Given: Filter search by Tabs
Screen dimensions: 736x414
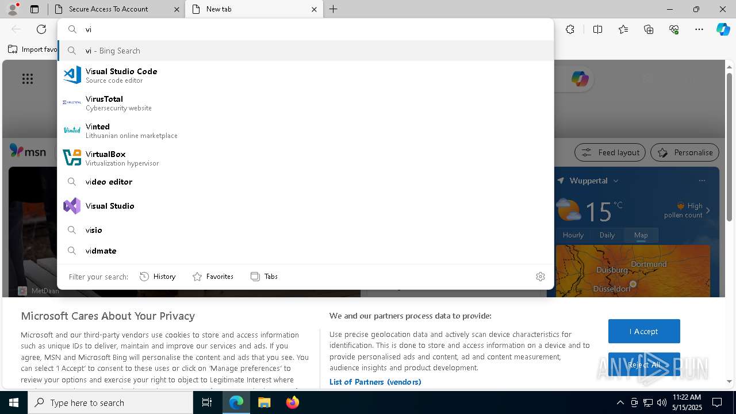Looking at the screenshot, I should click(264, 277).
